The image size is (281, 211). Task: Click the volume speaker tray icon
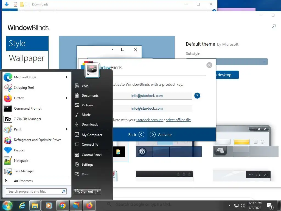point(243,206)
